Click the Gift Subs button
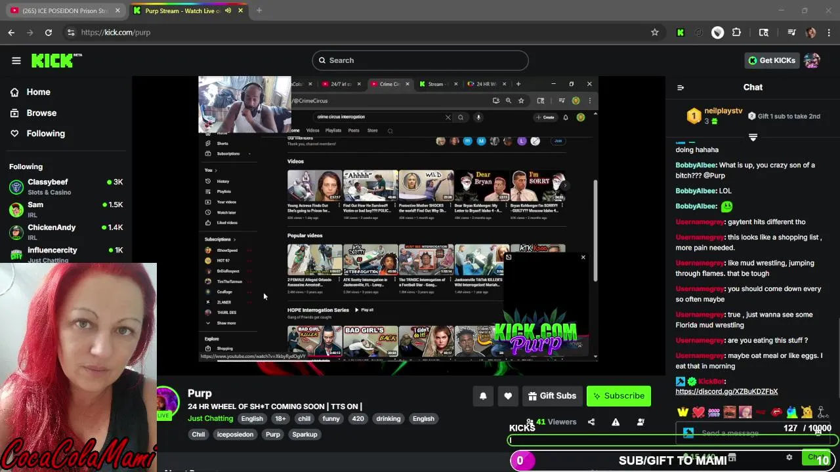 (553, 396)
